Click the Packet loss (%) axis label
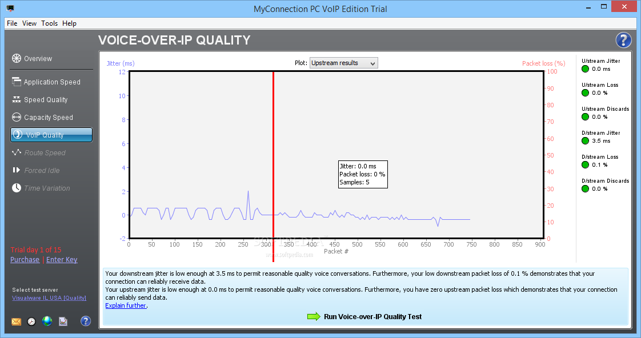The width and height of the screenshot is (641, 338). 544,63
